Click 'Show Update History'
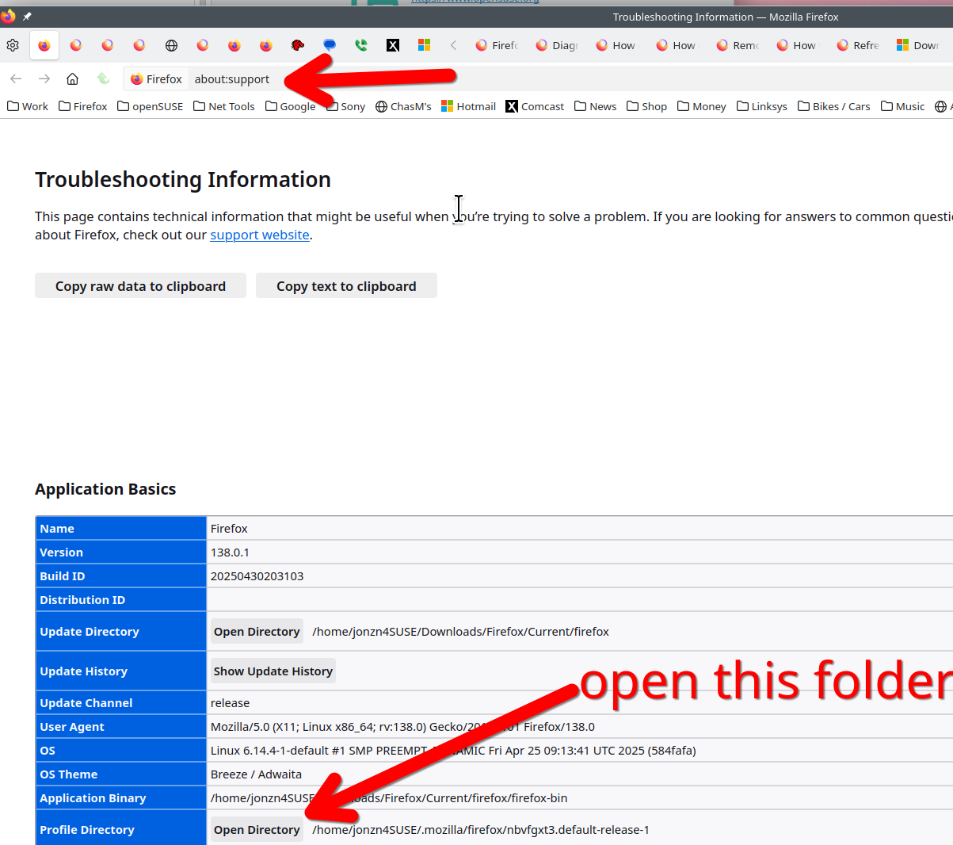Viewport: 953px width, 845px height. pyautogui.click(x=273, y=671)
